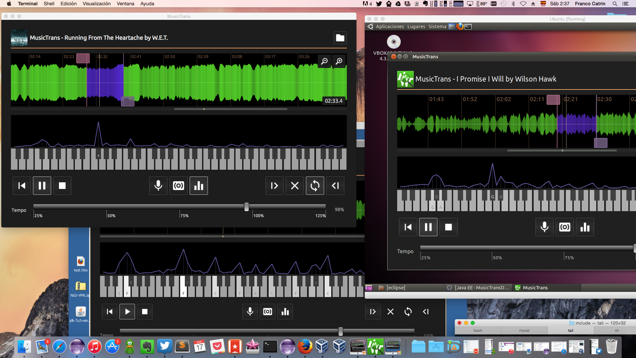Stop playback in front MusicTrans window
The height and width of the screenshot is (358, 636).
(62, 186)
